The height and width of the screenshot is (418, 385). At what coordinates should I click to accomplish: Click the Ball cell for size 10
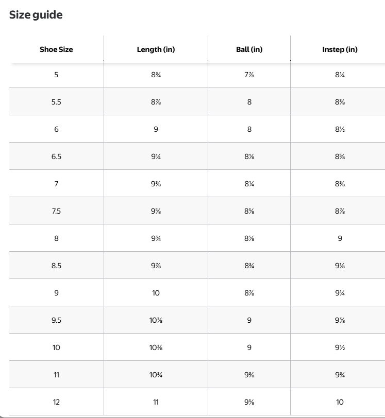tap(249, 347)
